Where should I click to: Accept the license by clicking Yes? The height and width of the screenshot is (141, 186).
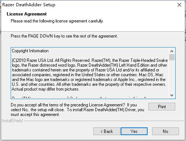pyautogui.click(x=134, y=131)
